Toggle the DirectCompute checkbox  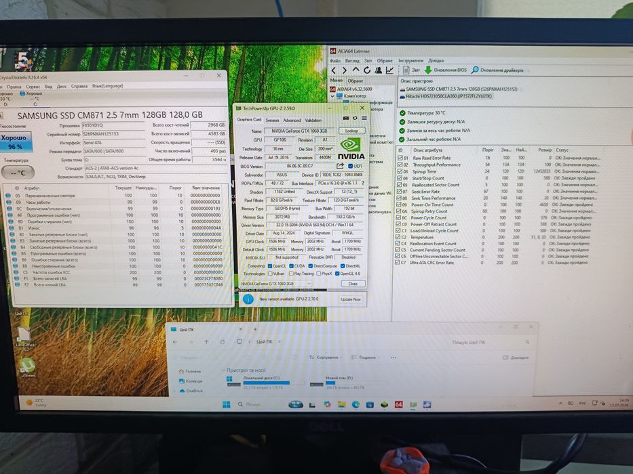tap(311, 266)
